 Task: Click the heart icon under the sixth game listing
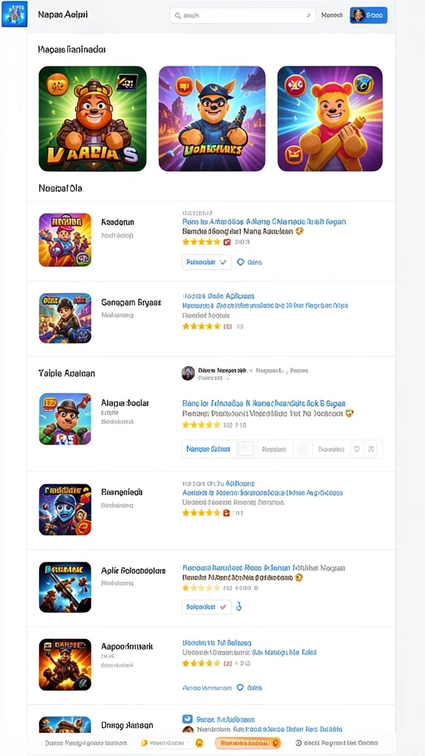241,687
